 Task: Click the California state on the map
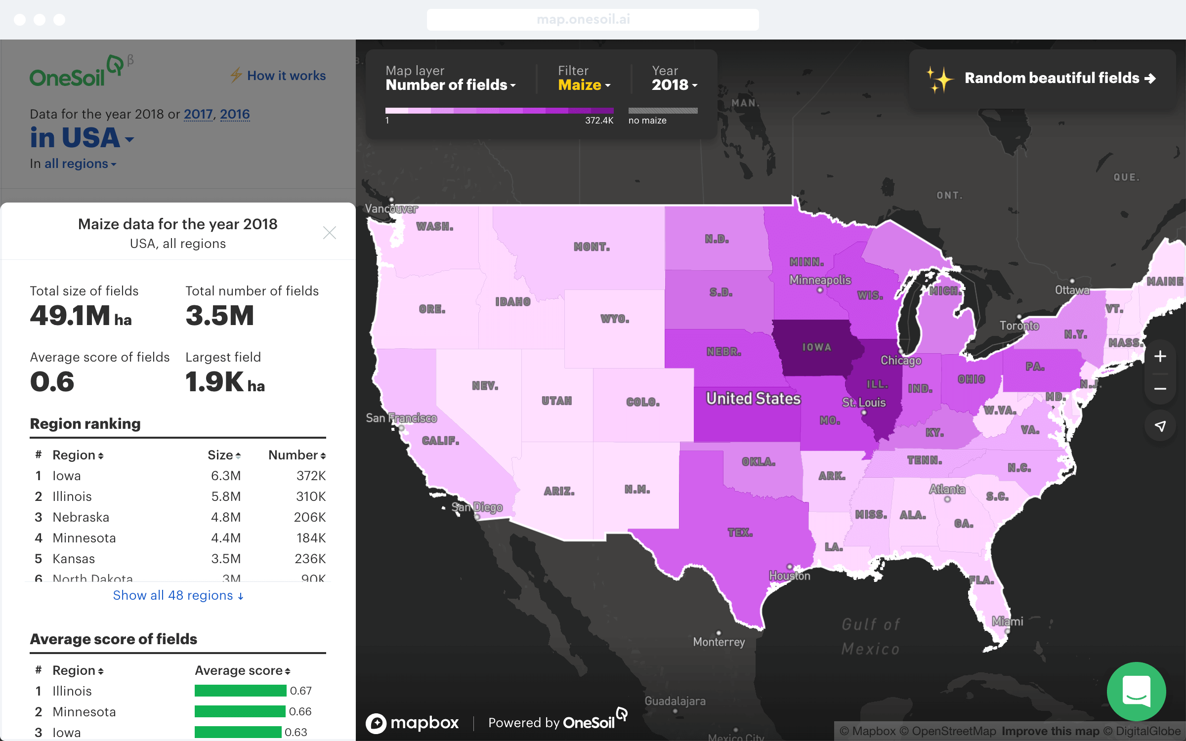tap(440, 440)
